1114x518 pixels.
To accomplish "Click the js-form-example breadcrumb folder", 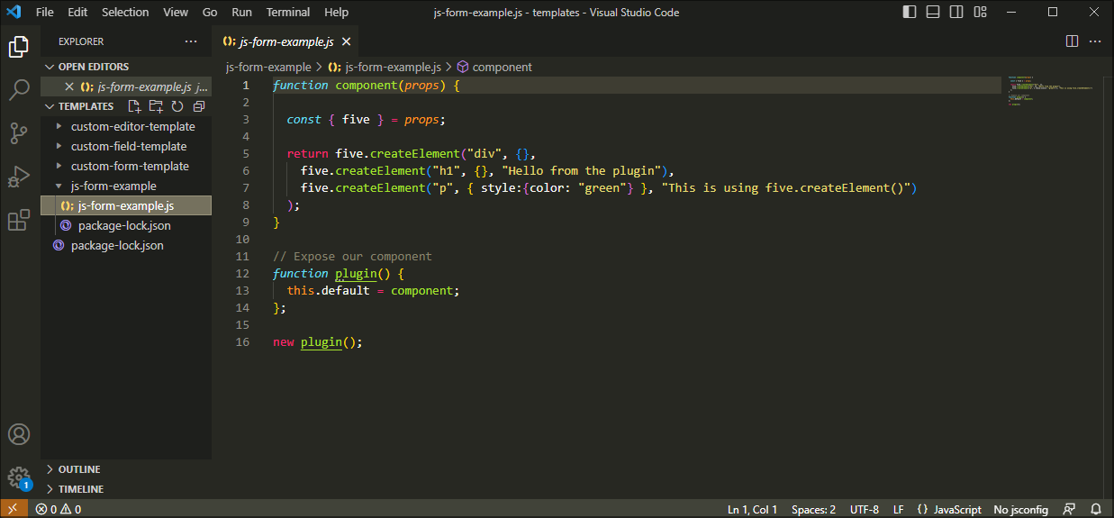I will tap(268, 67).
